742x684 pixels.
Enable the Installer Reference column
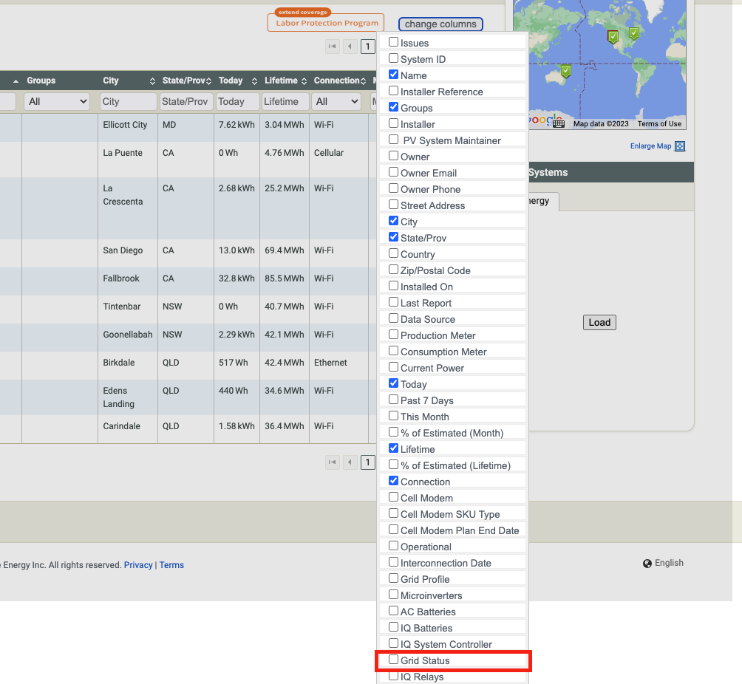point(393,90)
